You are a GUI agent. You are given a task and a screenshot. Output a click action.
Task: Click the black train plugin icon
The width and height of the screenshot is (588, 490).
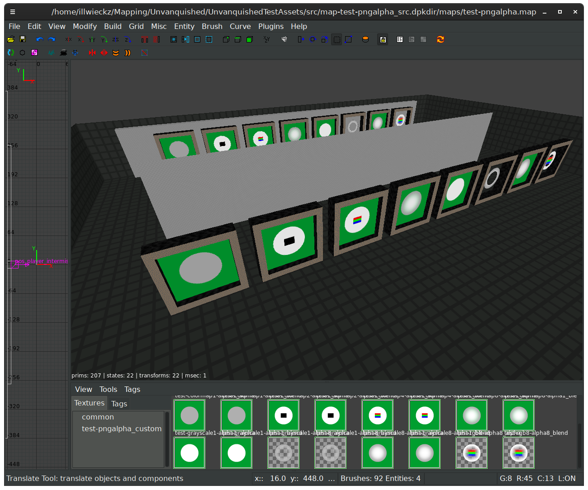[x=64, y=52]
